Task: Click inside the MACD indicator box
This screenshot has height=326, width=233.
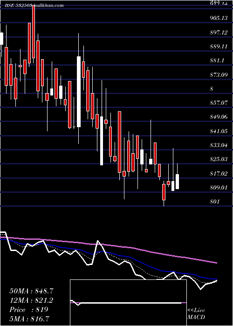Action: click(128, 303)
